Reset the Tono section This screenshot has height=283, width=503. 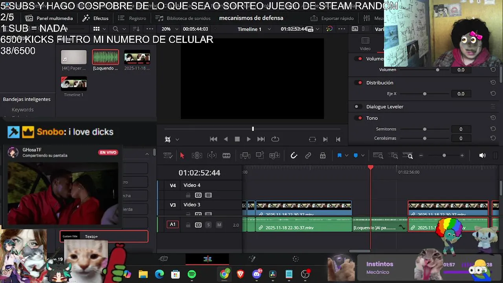pyautogui.click(x=493, y=118)
